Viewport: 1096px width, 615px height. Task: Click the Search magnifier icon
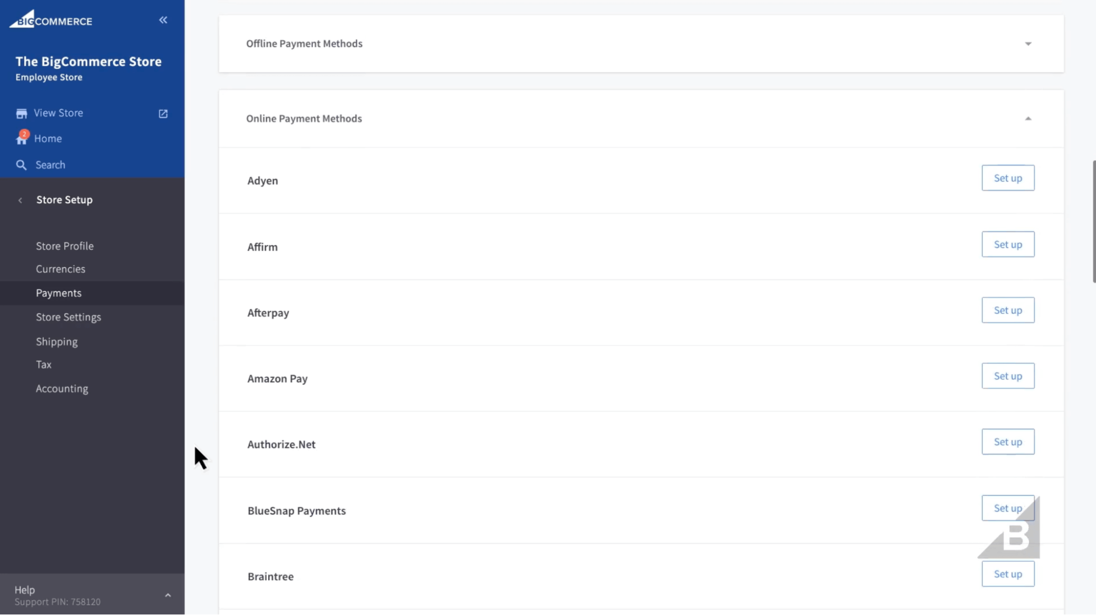[21, 165]
